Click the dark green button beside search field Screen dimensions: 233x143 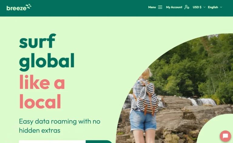tap(99, 142)
